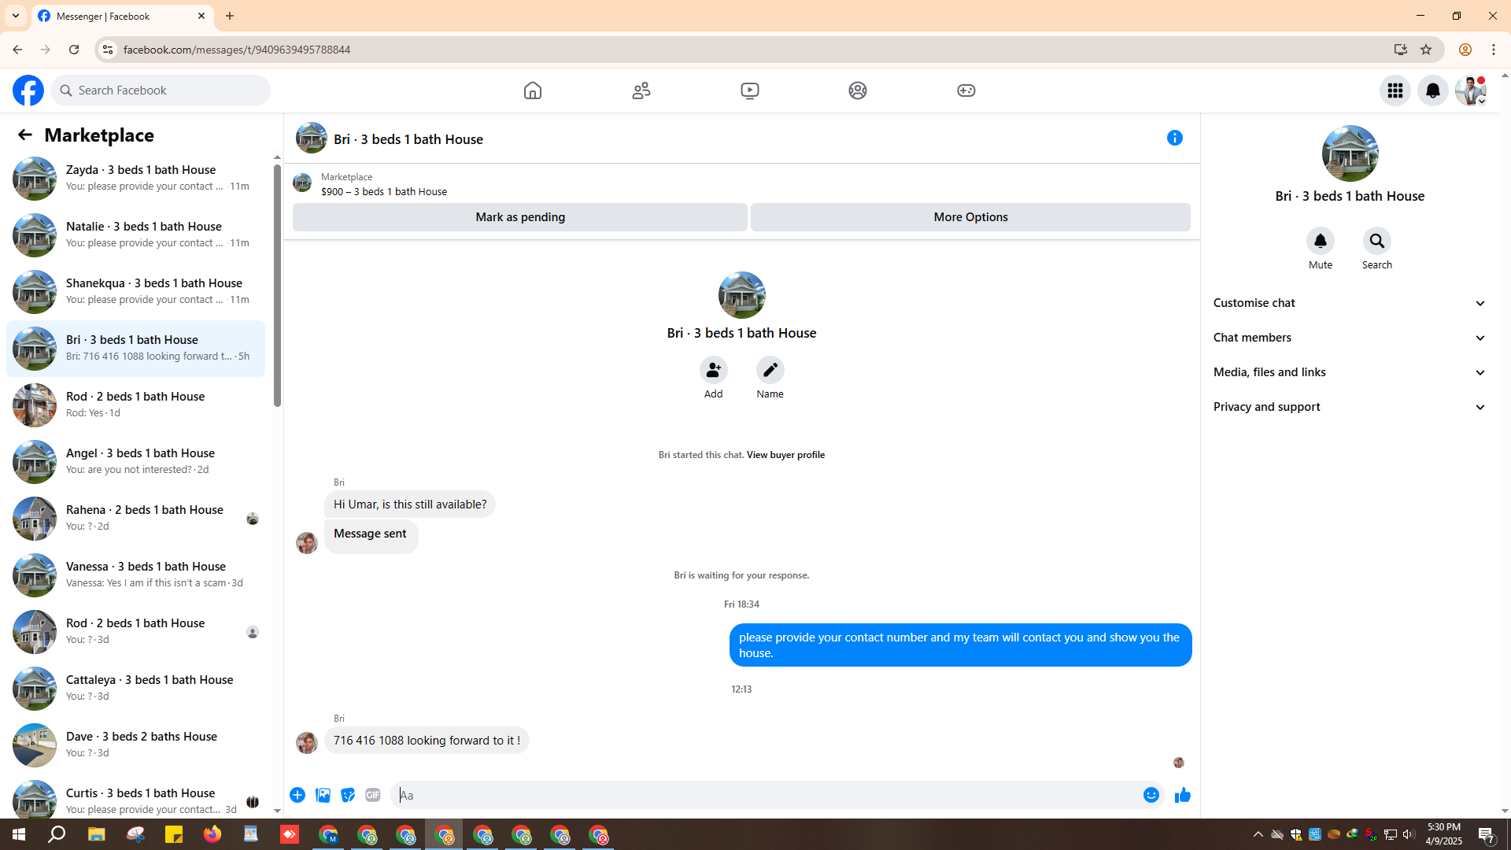Open Windows taskbar search

[57, 834]
